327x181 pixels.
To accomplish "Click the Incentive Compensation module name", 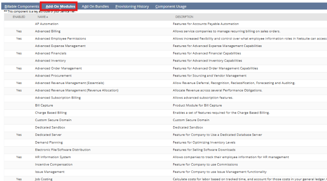I will tap(54, 164).
